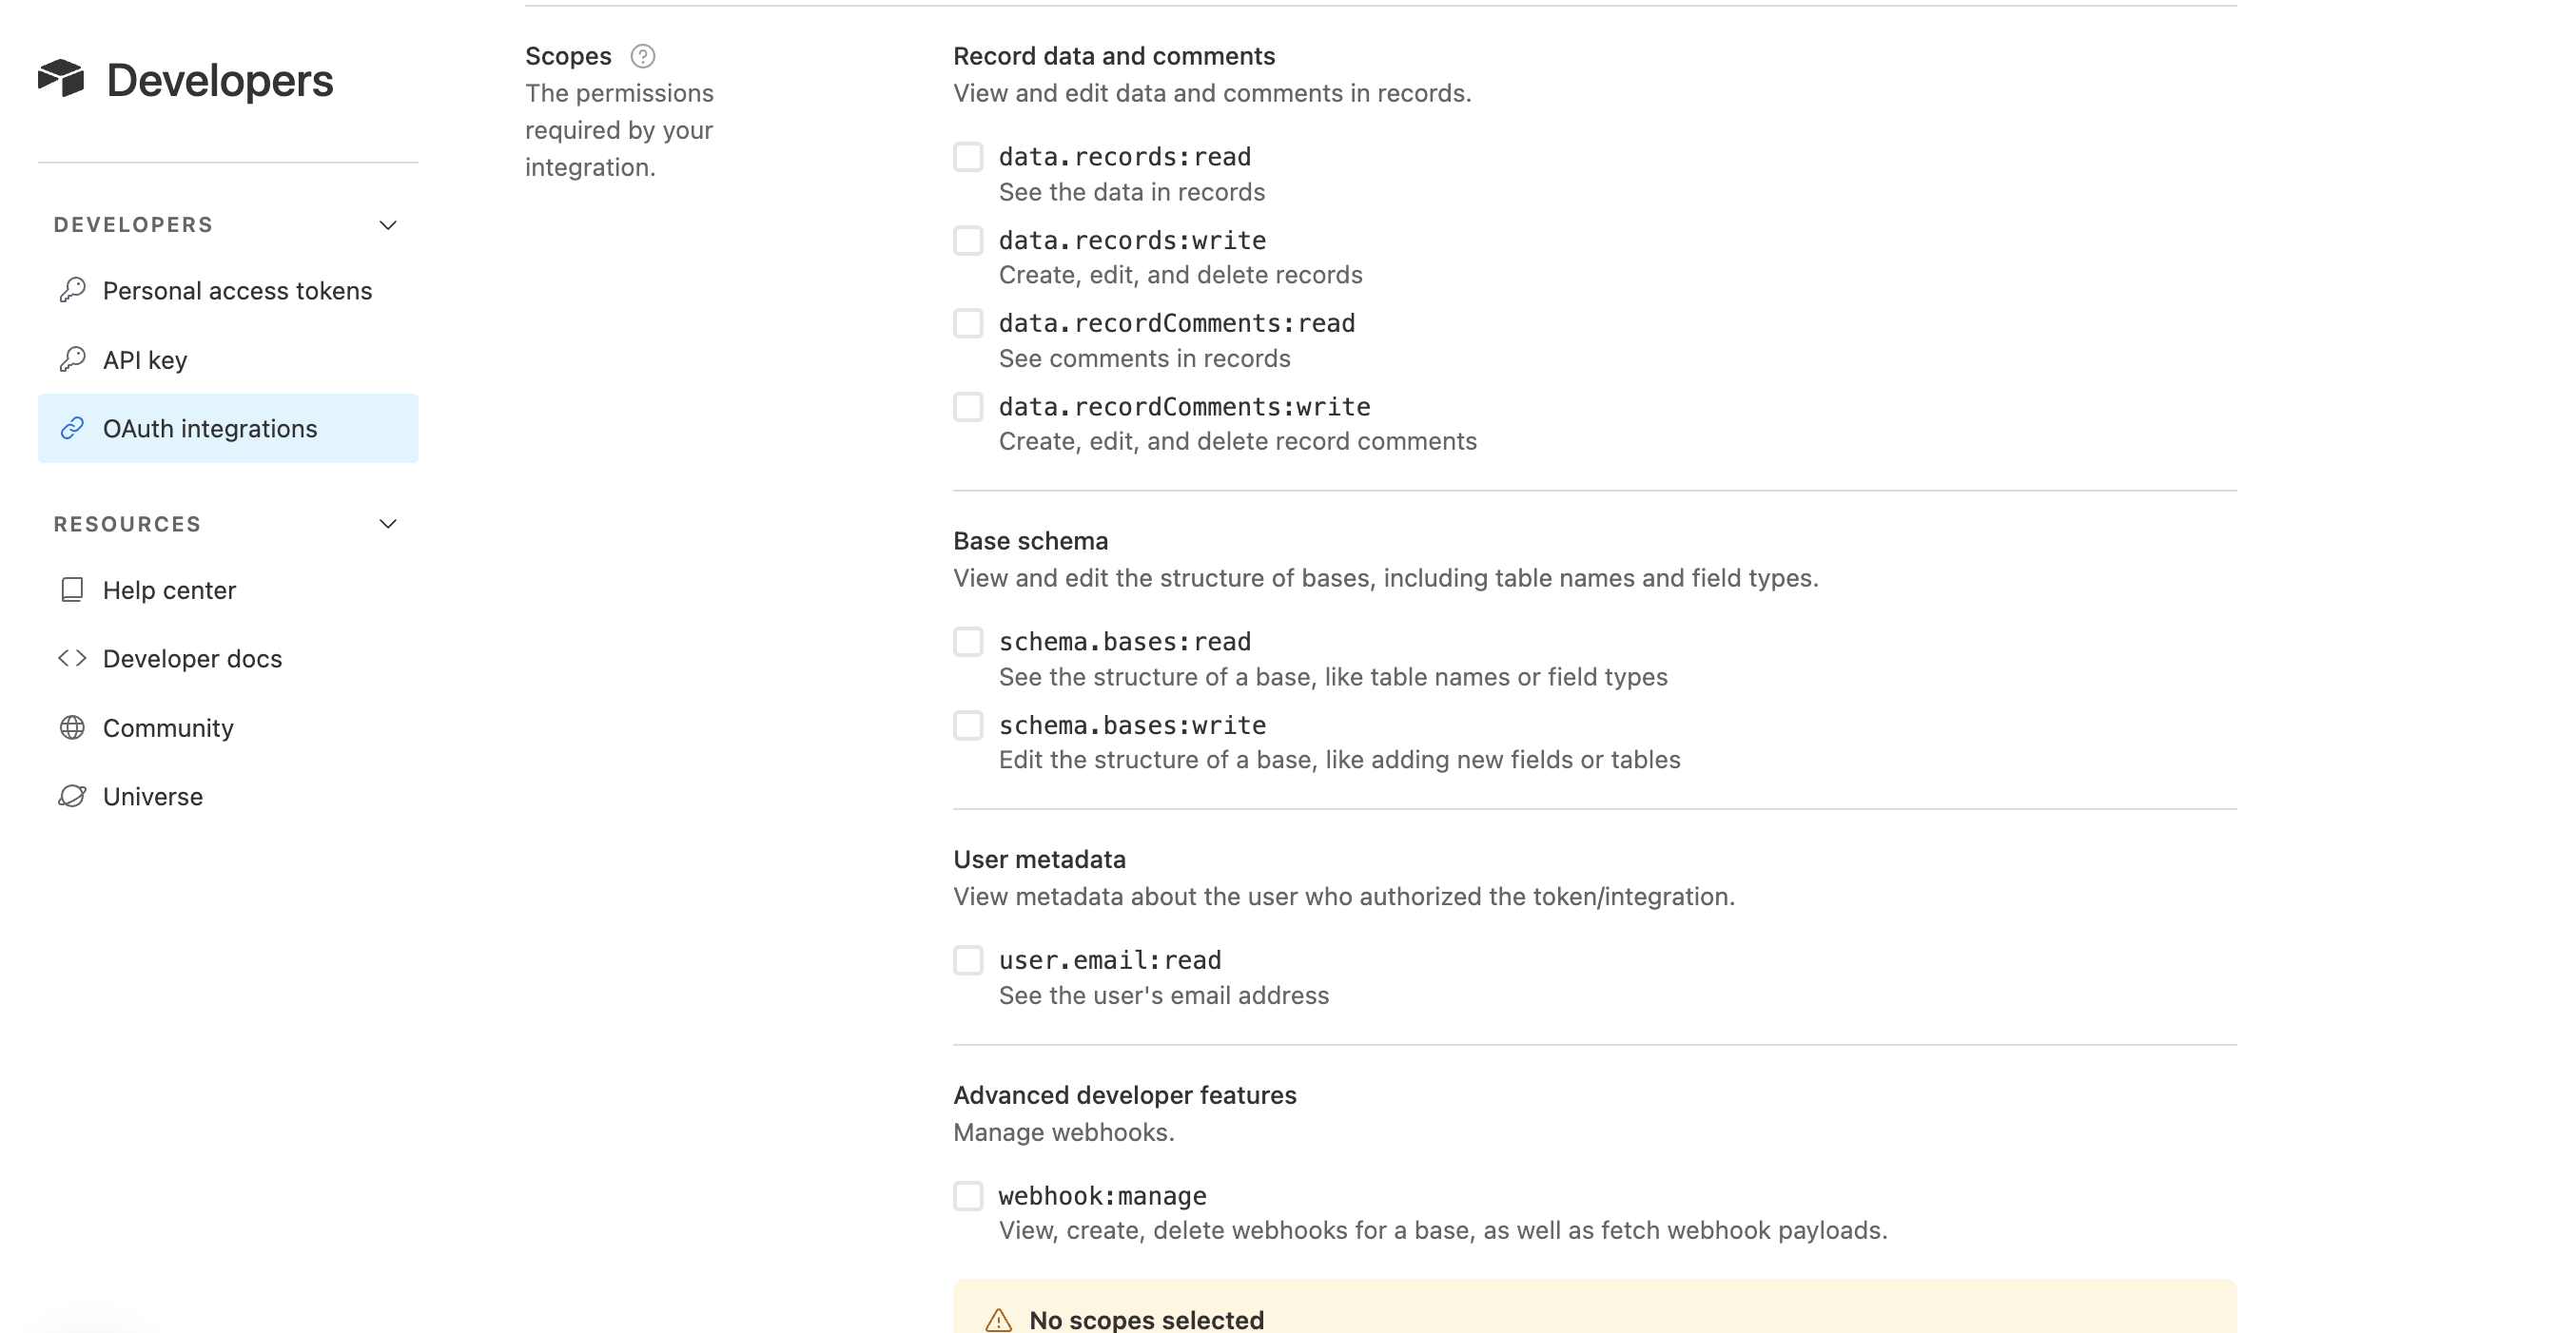This screenshot has width=2576, height=1333.
Task: Enable the data.recordComments:write scope
Action: click(969, 406)
